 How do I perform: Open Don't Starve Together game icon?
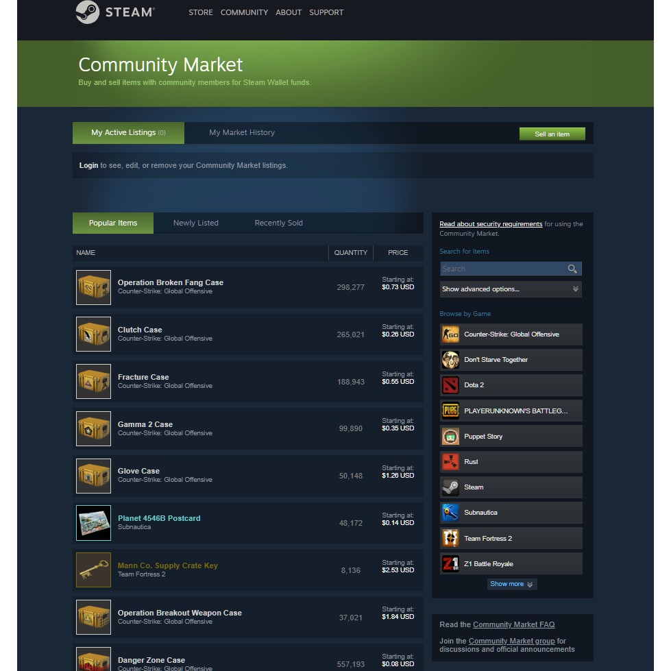pos(450,360)
